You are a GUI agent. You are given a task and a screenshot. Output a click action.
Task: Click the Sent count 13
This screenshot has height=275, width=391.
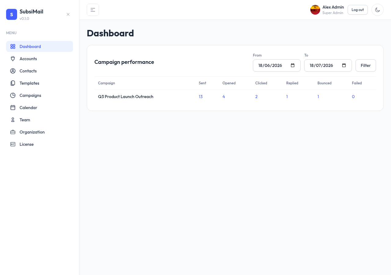[201, 97]
